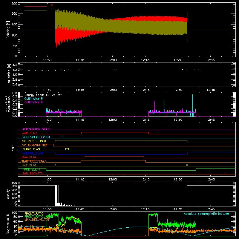Select the PARTICLE_FLAG label

(33, 161)
